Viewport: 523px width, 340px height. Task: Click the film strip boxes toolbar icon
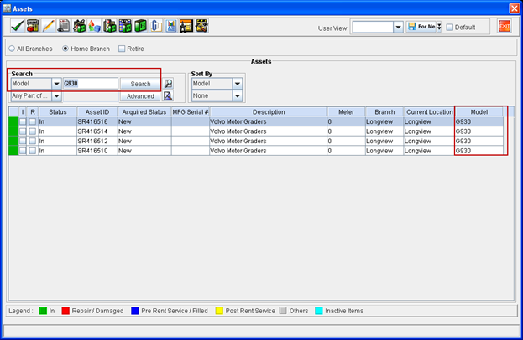pos(125,26)
